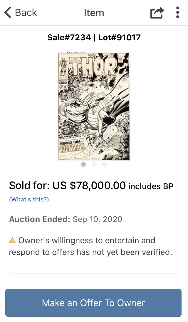Image resolution: width=188 pixels, height=322 pixels.
Task: Tap the yellow warning triangle icon
Action: coord(12,241)
